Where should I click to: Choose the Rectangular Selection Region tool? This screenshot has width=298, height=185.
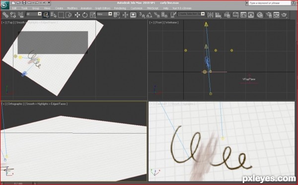[x=61, y=15]
